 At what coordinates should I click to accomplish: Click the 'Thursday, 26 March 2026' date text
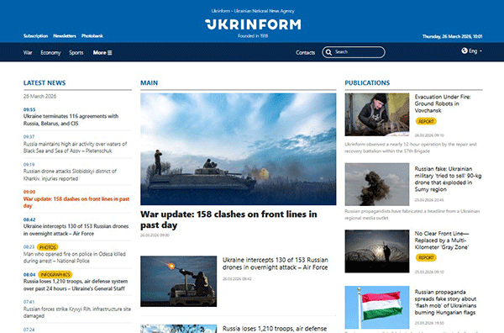452,36
